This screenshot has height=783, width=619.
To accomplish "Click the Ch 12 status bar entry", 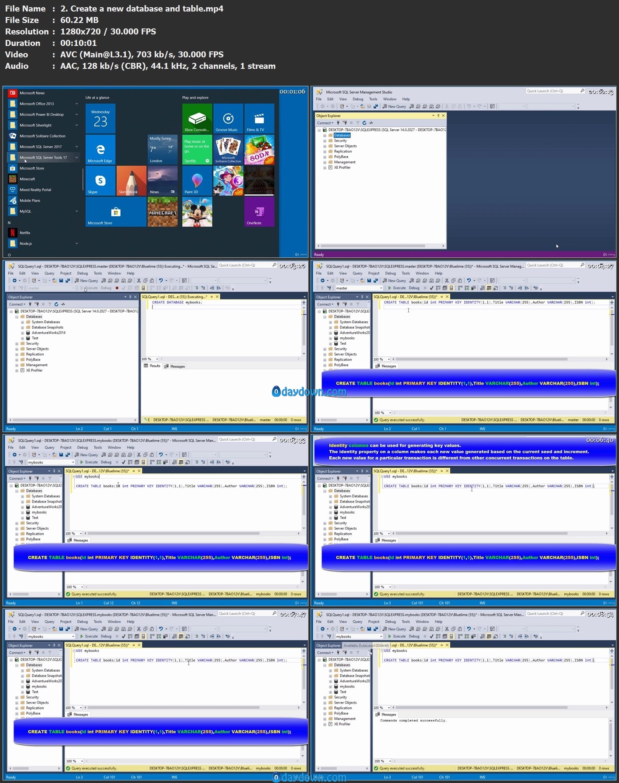I will click(x=136, y=603).
